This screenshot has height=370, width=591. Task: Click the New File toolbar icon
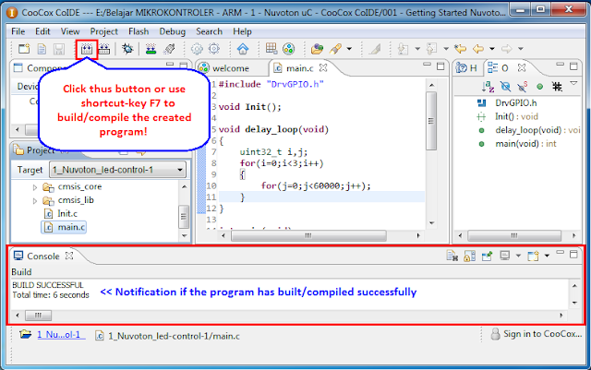pos(42,49)
